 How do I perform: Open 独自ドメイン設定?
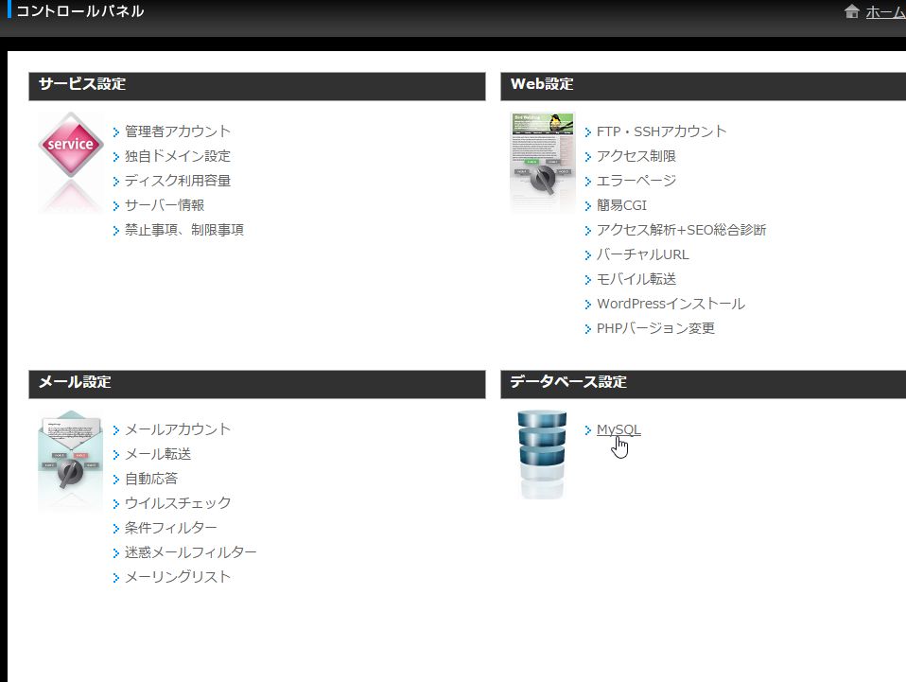[178, 156]
